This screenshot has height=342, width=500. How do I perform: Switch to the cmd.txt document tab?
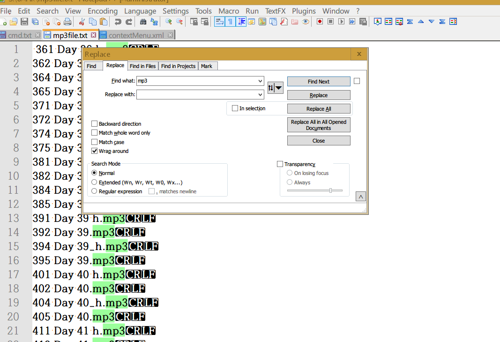click(x=20, y=35)
